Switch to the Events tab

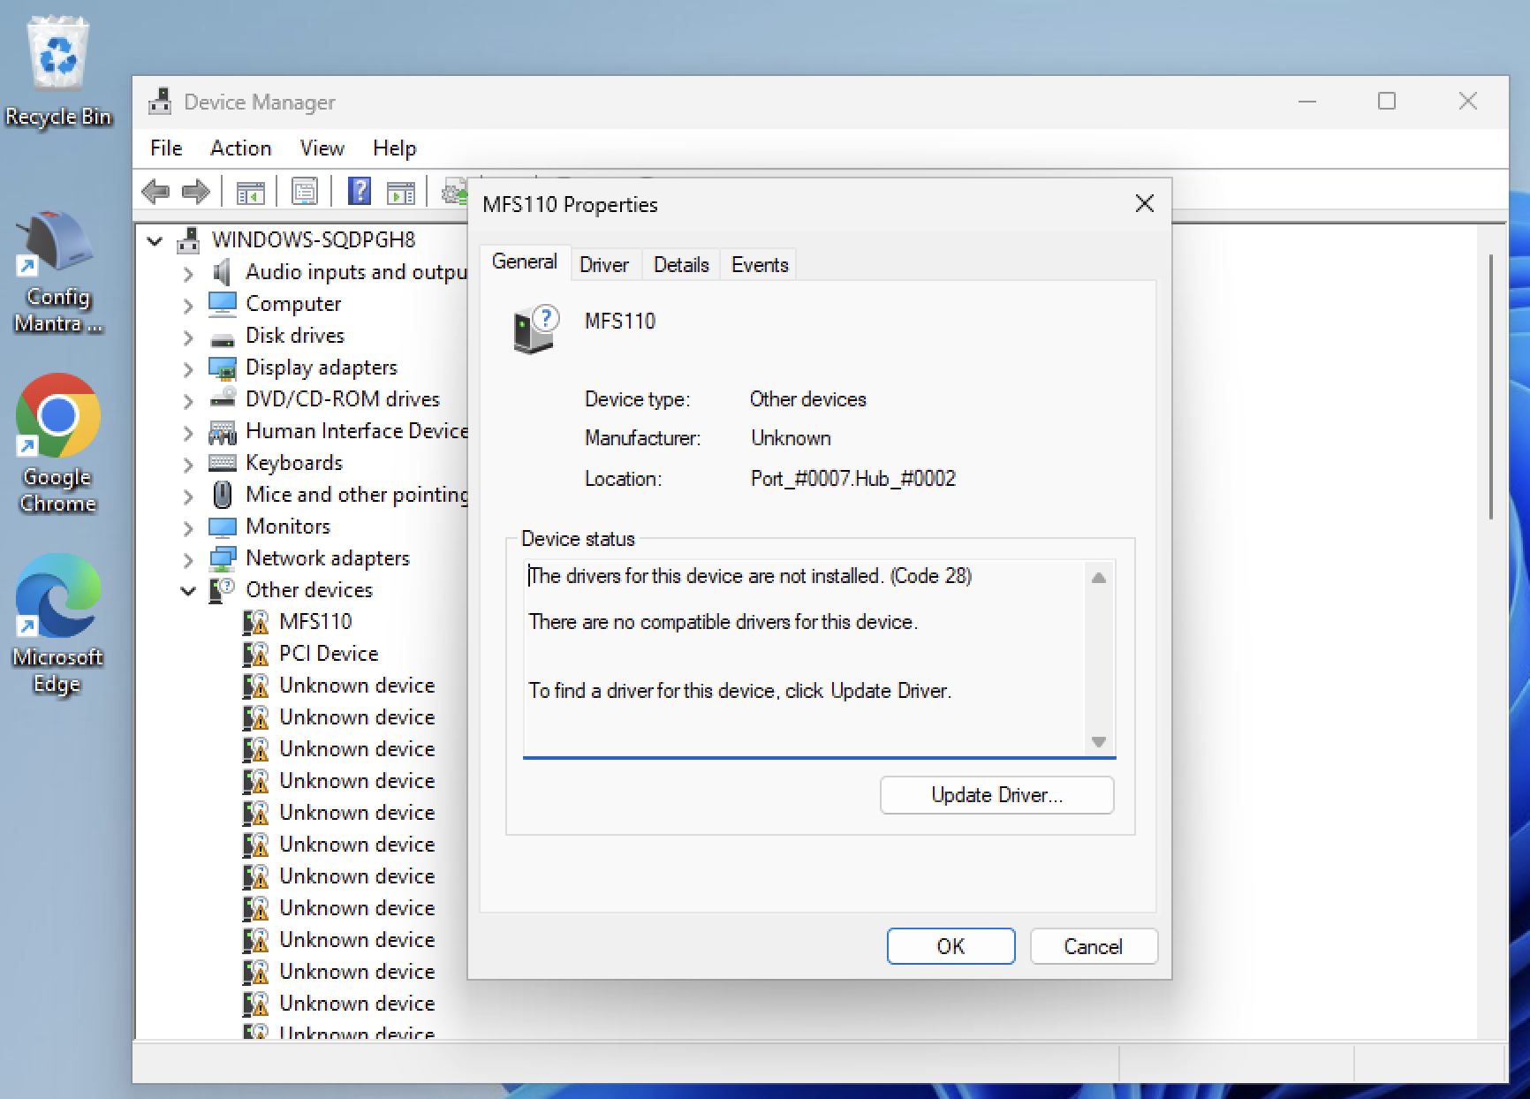[760, 265]
